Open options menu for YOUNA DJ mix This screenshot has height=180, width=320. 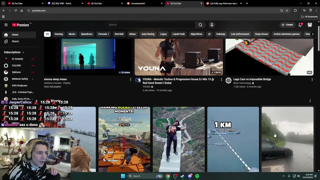(221, 79)
